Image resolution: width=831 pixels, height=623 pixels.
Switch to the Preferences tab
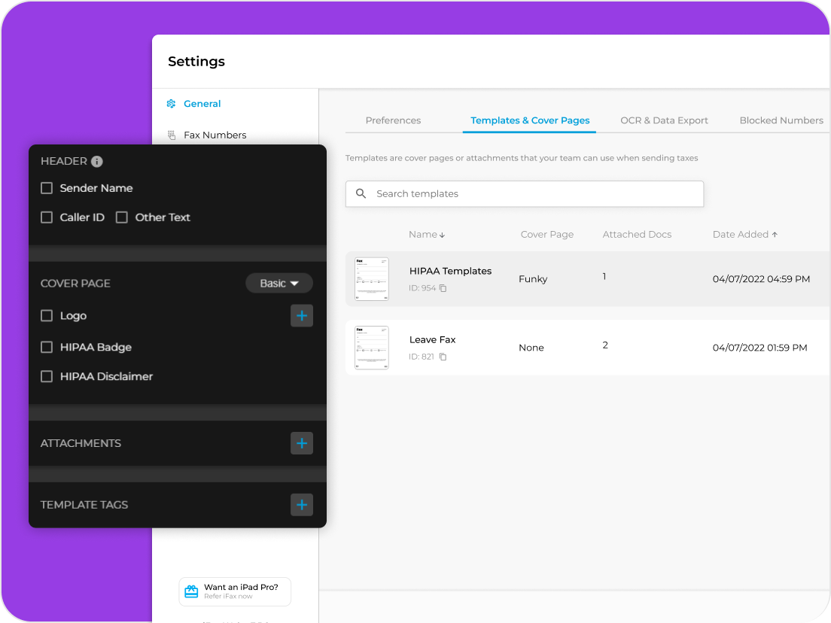(393, 120)
